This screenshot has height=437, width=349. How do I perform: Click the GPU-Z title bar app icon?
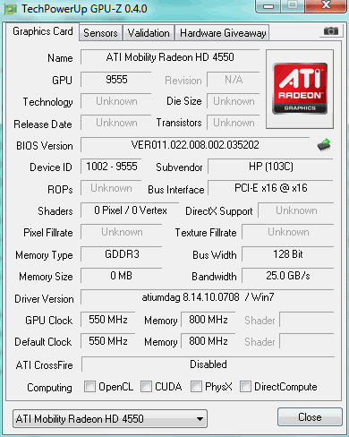point(11,9)
